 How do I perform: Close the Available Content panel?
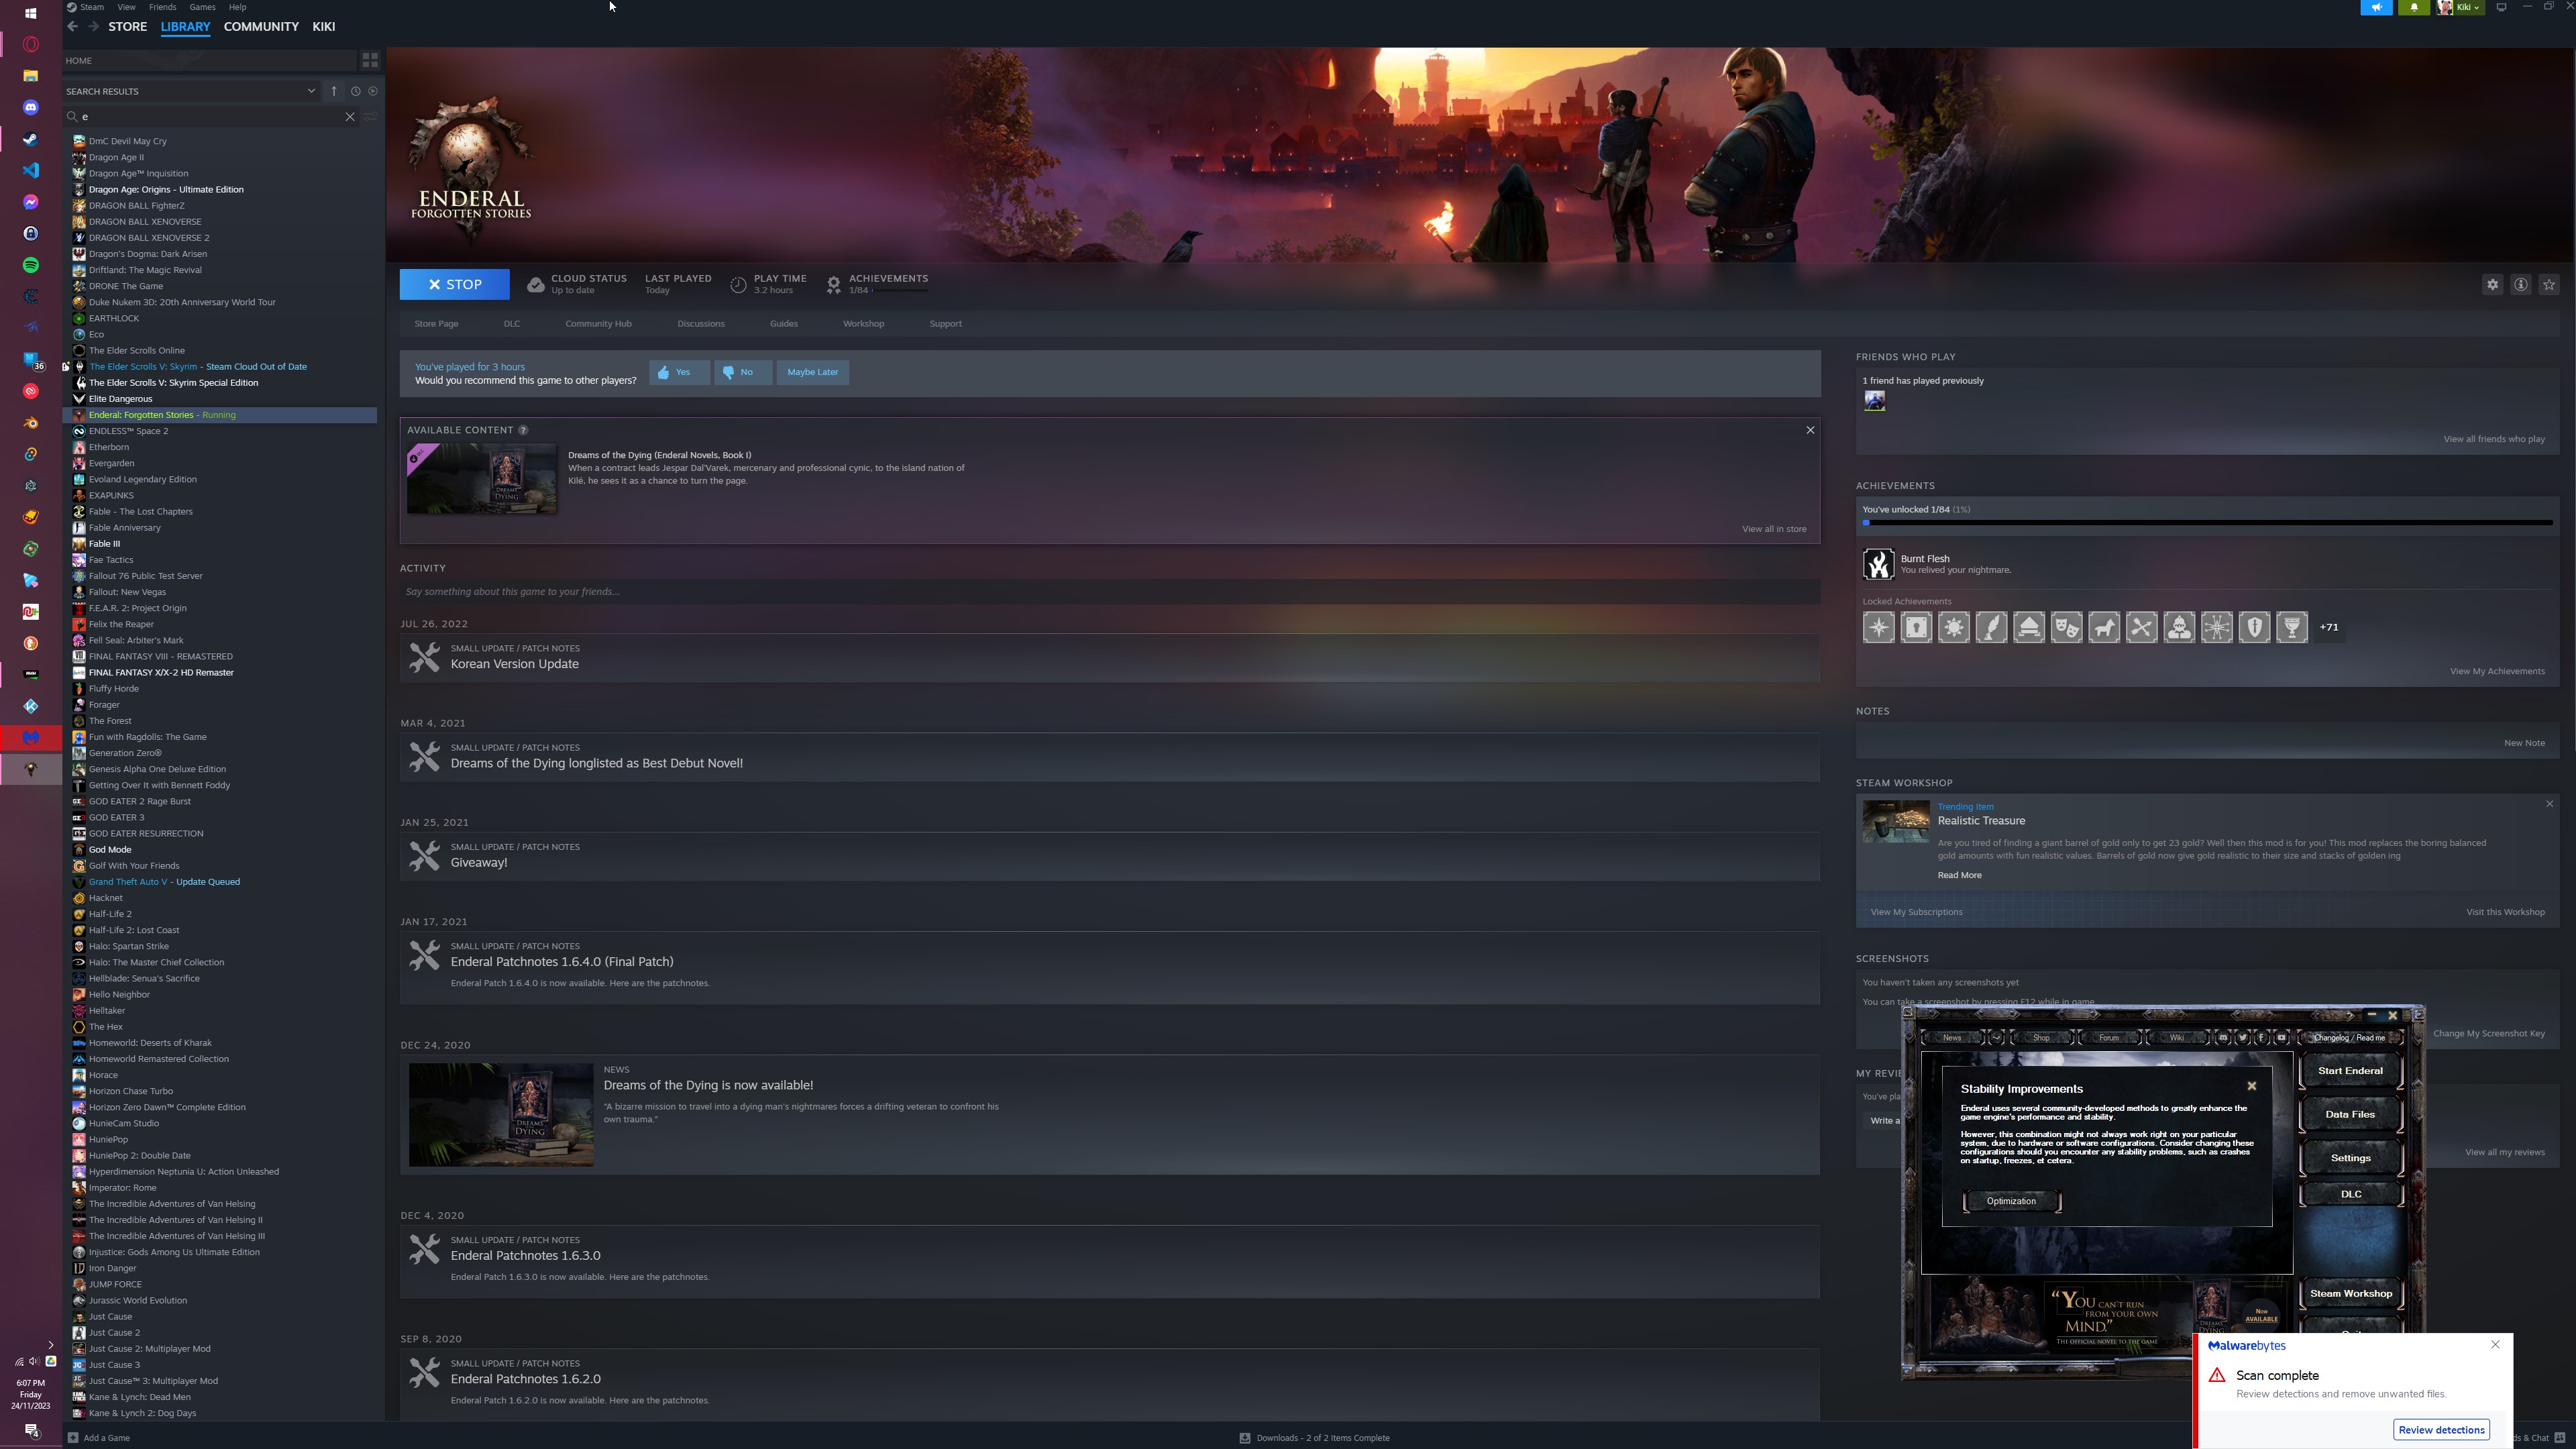(1810, 430)
